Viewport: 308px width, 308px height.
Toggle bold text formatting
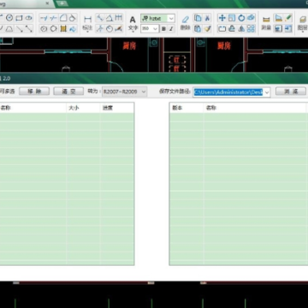pyautogui.click(x=163, y=29)
